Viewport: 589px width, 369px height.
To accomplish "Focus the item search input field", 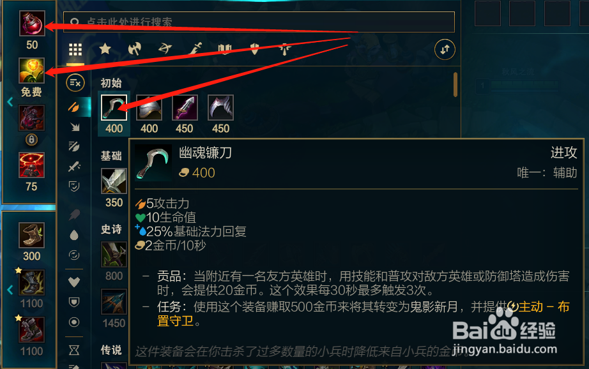I will click(x=259, y=22).
